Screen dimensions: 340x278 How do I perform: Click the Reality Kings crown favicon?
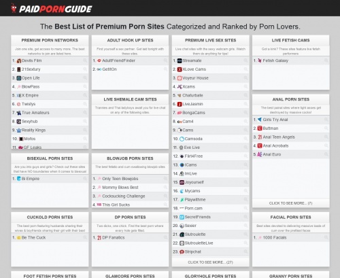point(19,130)
